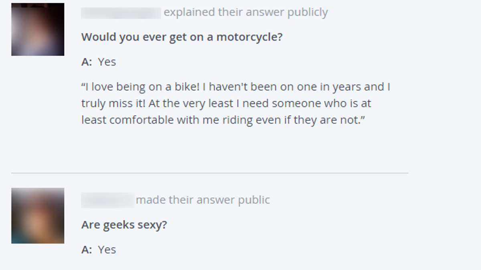
Task: Open the 'Are geeks sexy?' question
Action: [124, 225]
